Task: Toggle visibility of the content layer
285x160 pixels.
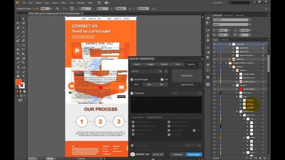Action: [215, 67]
